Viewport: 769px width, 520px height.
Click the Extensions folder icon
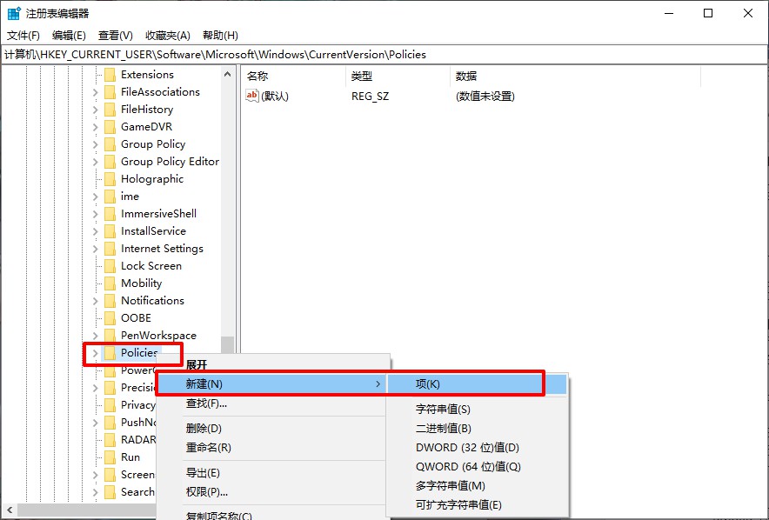(x=110, y=75)
